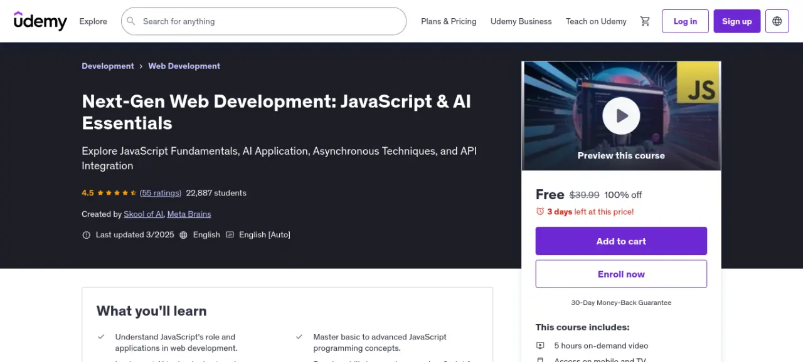This screenshot has height=362, width=803.
Task: Open Plans & Pricing
Action: click(x=449, y=21)
